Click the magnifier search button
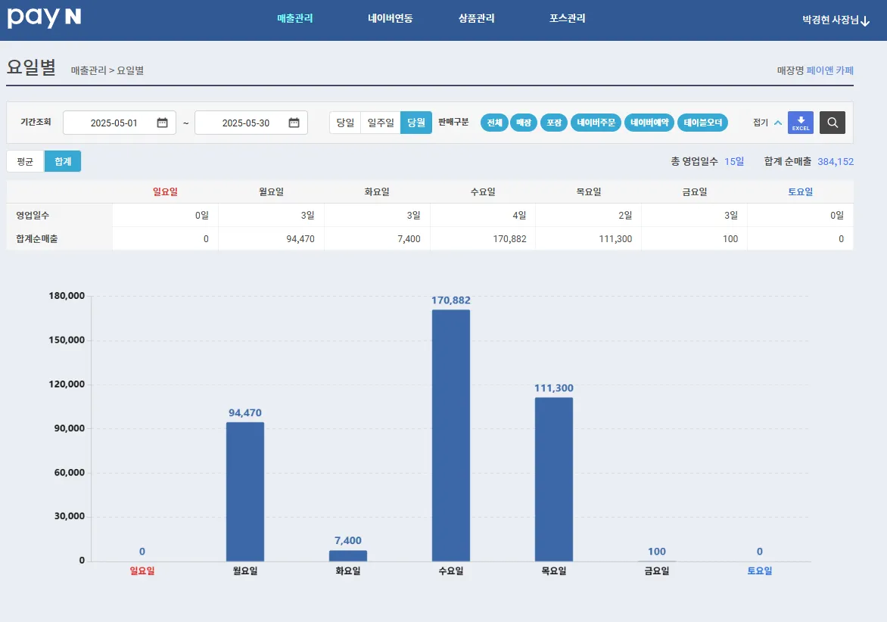The image size is (887, 622). pyautogui.click(x=832, y=123)
